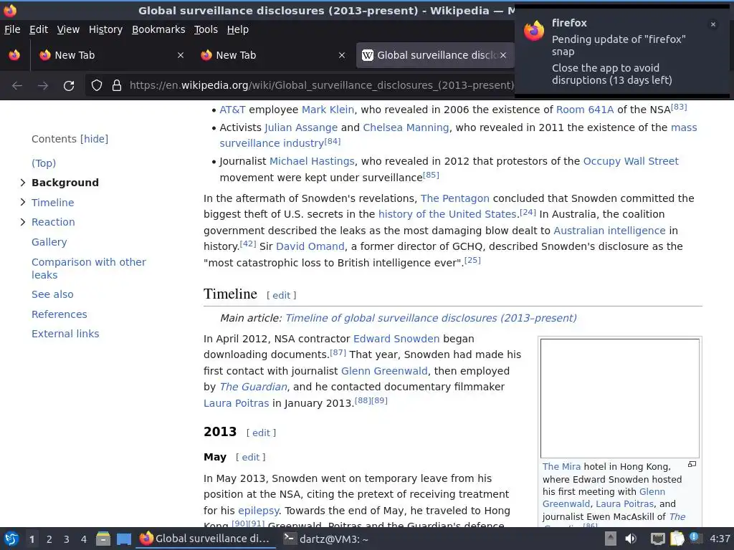Go to References in contents

click(x=59, y=314)
